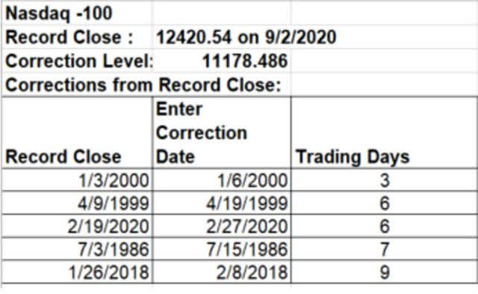Select the Record Close column header
The height and width of the screenshot is (294, 478).
click(77, 132)
